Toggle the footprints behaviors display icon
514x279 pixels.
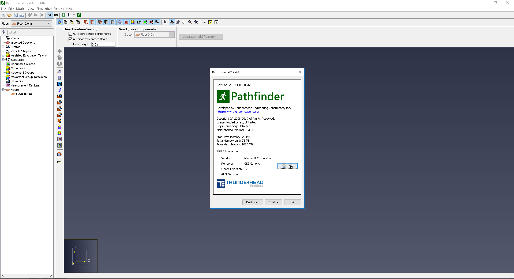point(139,22)
